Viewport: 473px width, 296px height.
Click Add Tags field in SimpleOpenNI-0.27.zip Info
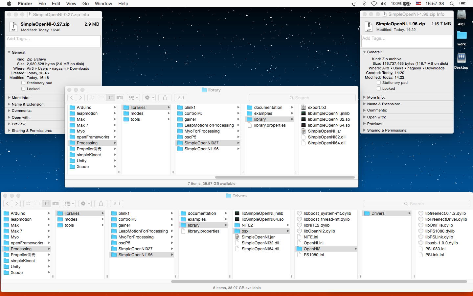point(53,41)
